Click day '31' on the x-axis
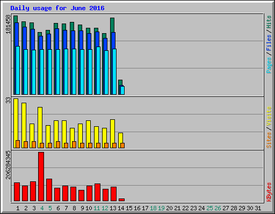275x214 pixels. [x=258, y=208]
